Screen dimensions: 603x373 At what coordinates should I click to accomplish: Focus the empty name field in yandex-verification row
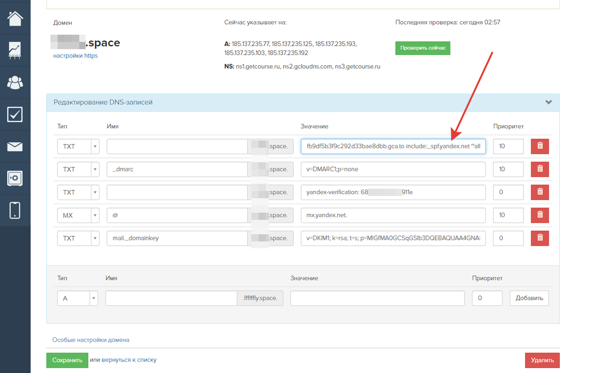[x=177, y=192]
